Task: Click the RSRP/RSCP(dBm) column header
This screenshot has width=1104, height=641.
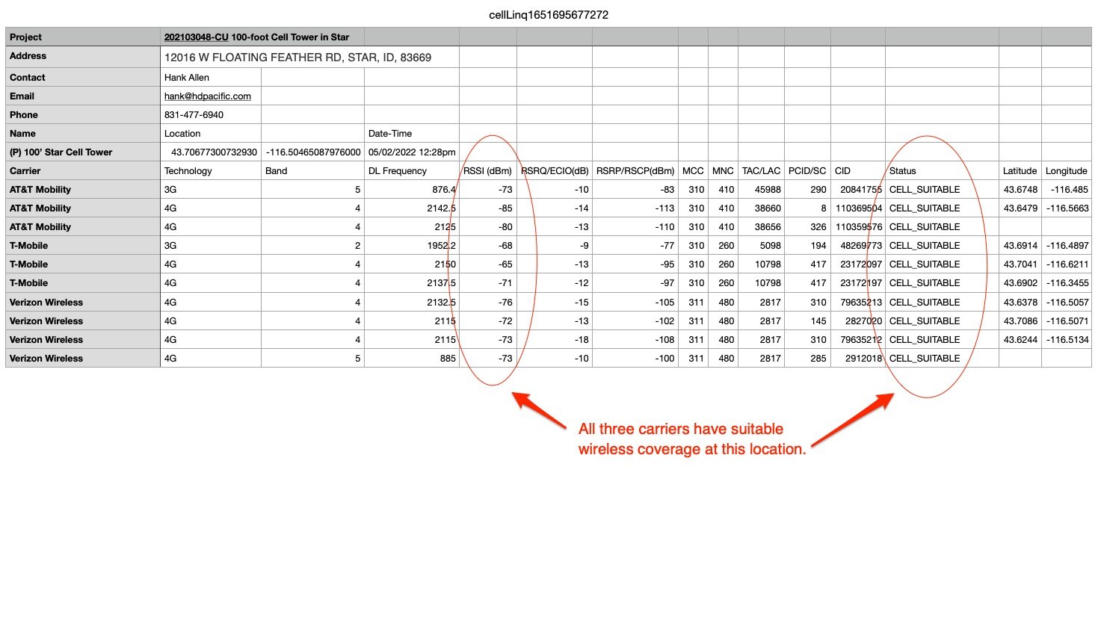Action: click(635, 170)
